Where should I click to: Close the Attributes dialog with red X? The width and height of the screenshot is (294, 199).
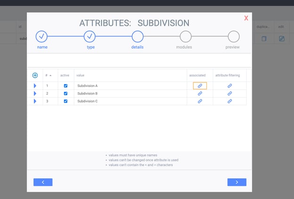(x=246, y=18)
